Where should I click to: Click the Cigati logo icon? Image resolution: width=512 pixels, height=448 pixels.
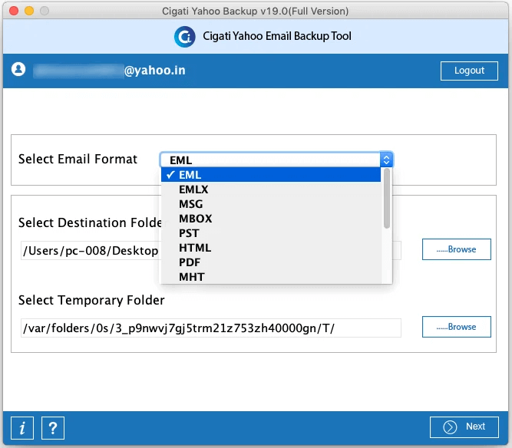point(184,37)
